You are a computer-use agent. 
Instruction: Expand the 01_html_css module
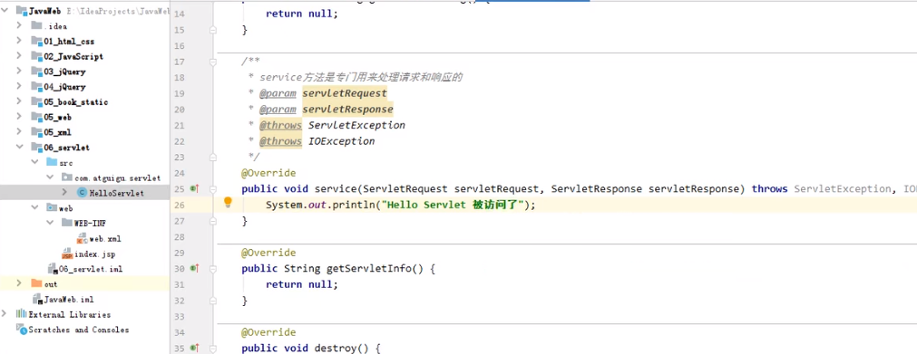(19, 41)
